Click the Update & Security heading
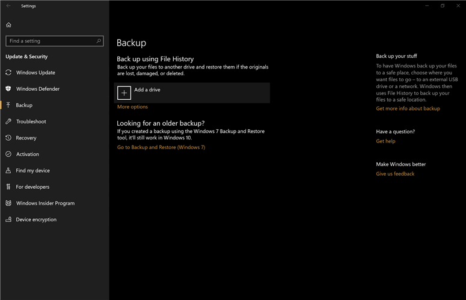466x300 pixels. click(x=26, y=57)
